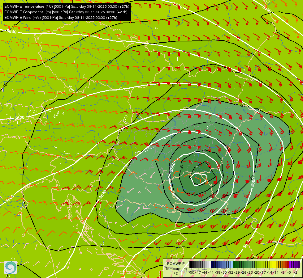
Task: Pick the yellow -14 legend swatch
Action: 271,264
